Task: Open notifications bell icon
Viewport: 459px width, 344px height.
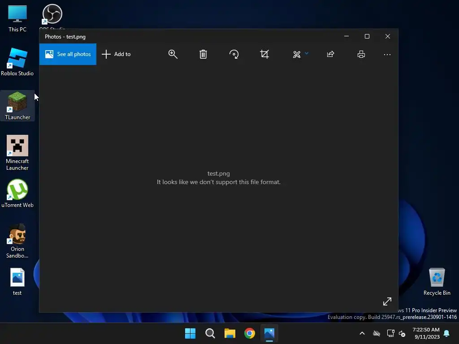Action: click(447, 333)
